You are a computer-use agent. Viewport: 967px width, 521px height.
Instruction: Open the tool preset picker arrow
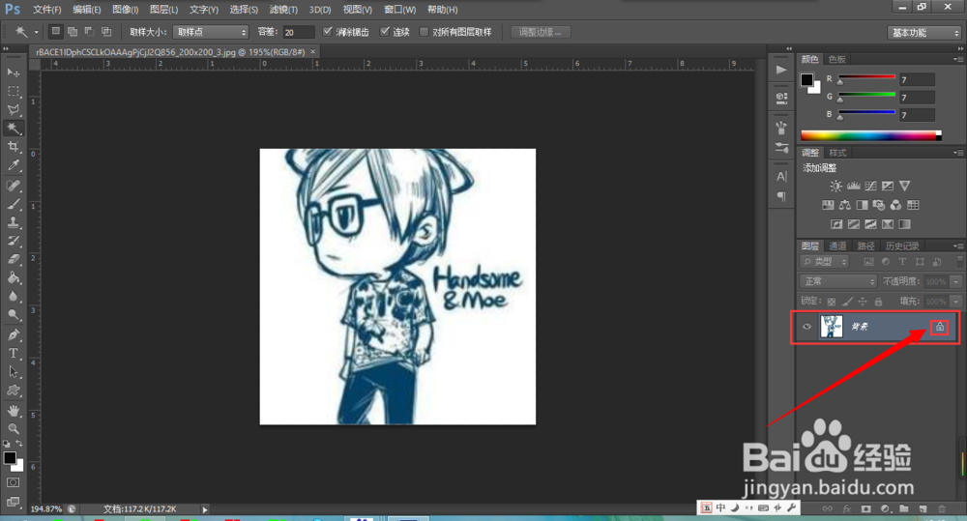point(37,32)
